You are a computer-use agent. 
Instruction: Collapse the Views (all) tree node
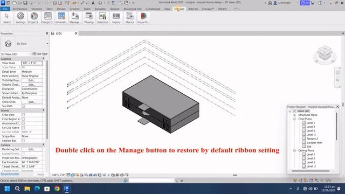(x=290, y=111)
